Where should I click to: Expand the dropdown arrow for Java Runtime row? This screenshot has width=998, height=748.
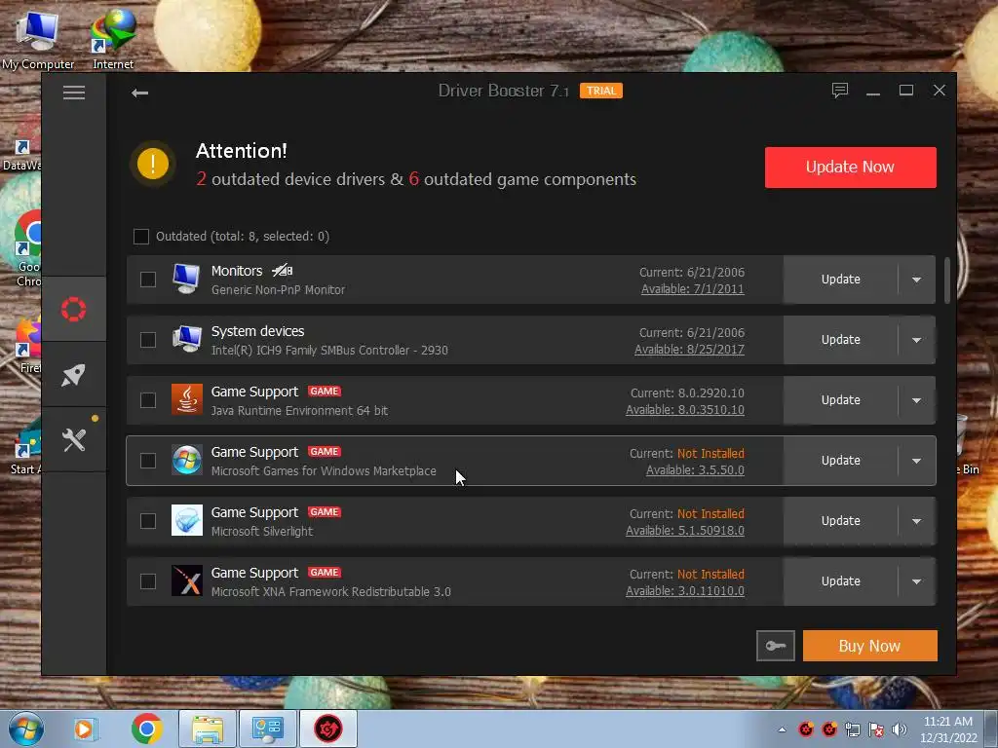click(x=916, y=400)
